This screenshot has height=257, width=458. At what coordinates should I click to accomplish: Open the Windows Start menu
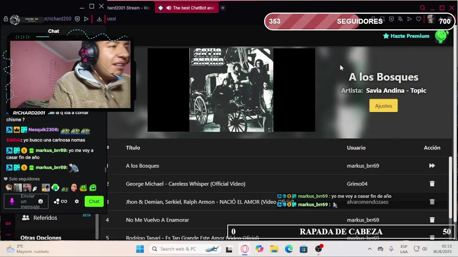pyautogui.click(x=140, y=249)
